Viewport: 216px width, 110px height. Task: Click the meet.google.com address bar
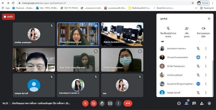(x=105, y=3)
